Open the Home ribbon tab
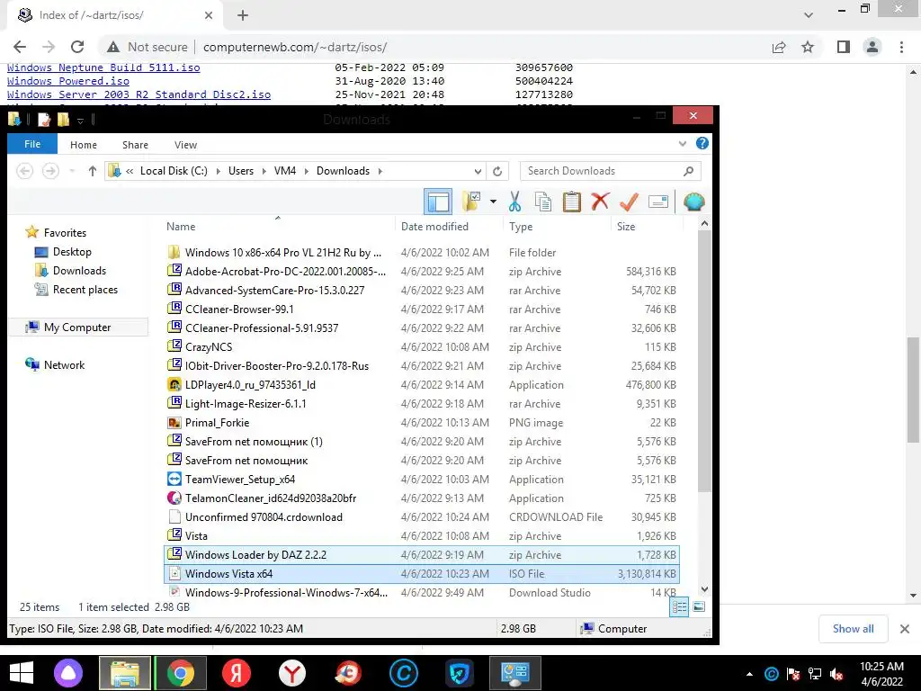Image resolution: width=921 pixels, height=691 pixels. tap(84, 145)
